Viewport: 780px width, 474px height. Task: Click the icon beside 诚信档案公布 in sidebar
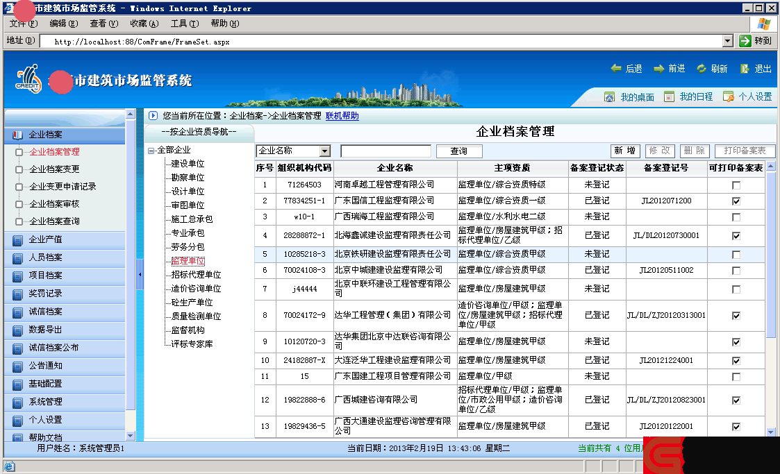pyautogui.click(x=17, y=349)
